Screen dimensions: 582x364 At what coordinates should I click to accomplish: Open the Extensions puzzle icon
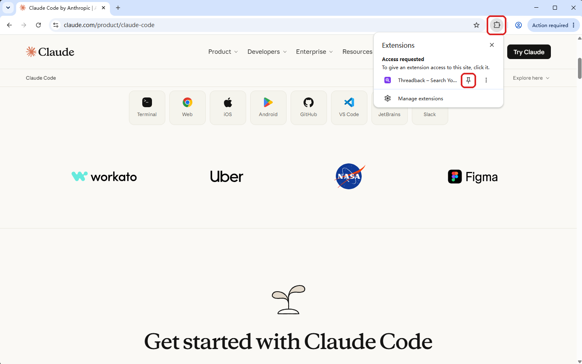[x=497, y=25]
